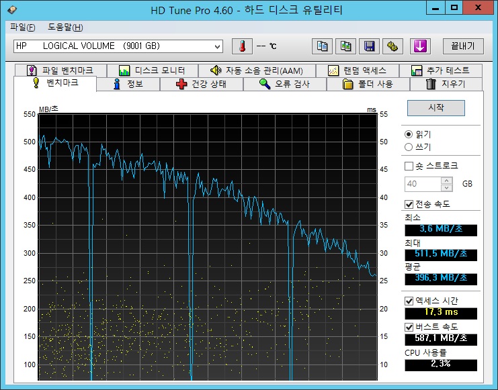
Task: Click the 시작 start button
Action: coord(435,108)
